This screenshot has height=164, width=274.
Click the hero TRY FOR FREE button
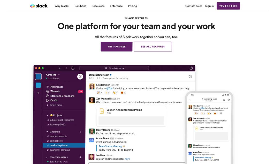click(117, 47)
